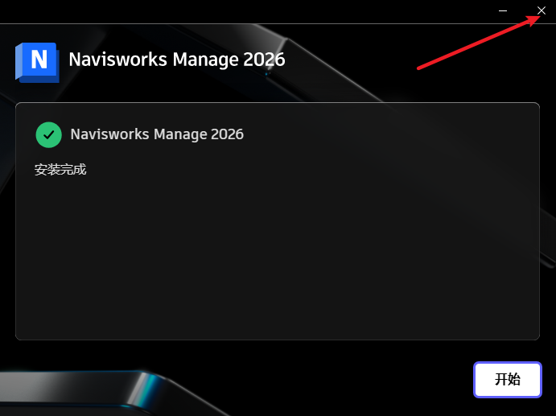Image resolution: width=556 pixels, height=416 pixels.
Task: Click the word "Manage" in the status panel entry
Action: pos(180,135)
